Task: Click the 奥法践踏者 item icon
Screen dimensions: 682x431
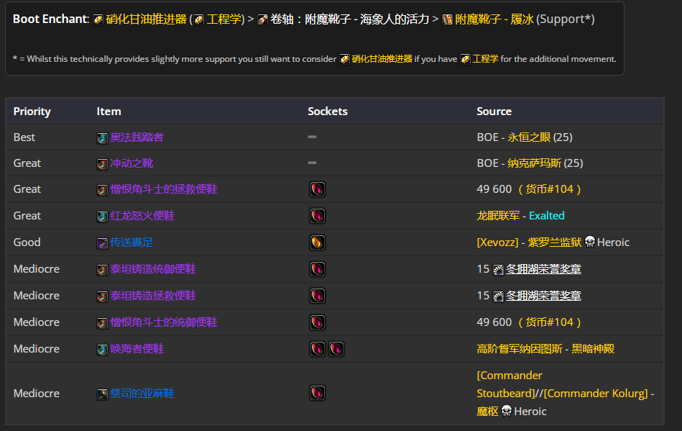Action: (102, 138)
